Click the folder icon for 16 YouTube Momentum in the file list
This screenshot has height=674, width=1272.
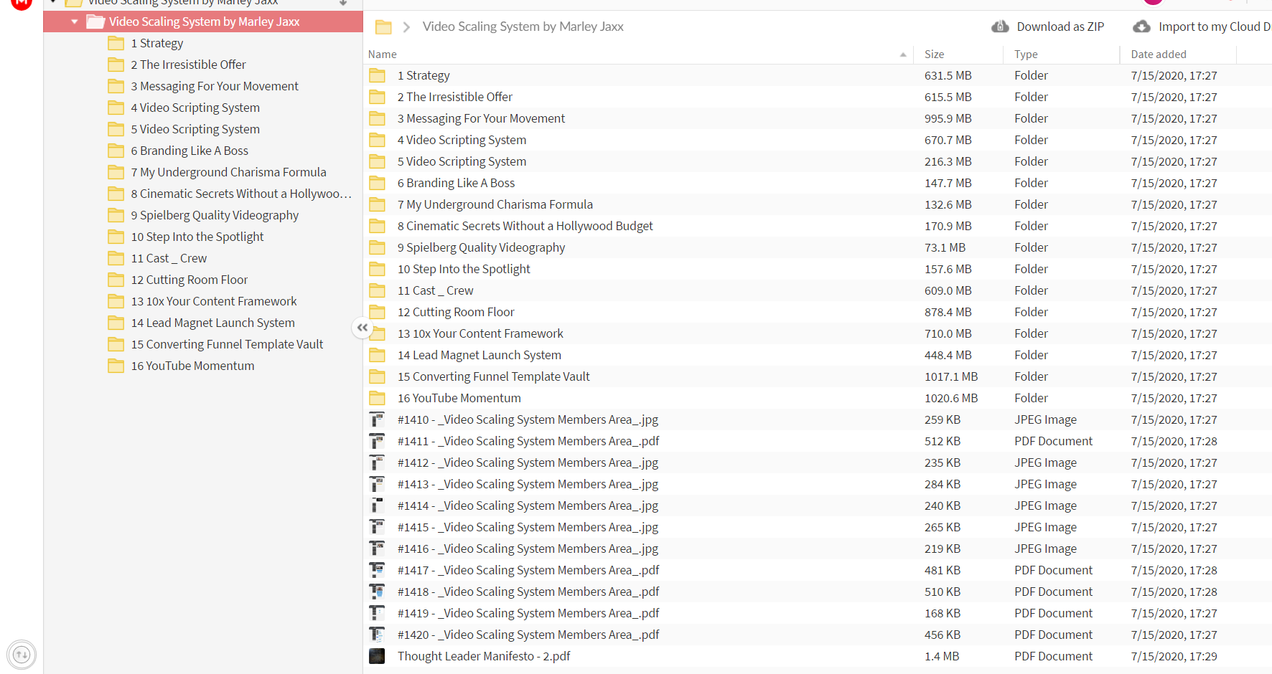coord(377,398)
